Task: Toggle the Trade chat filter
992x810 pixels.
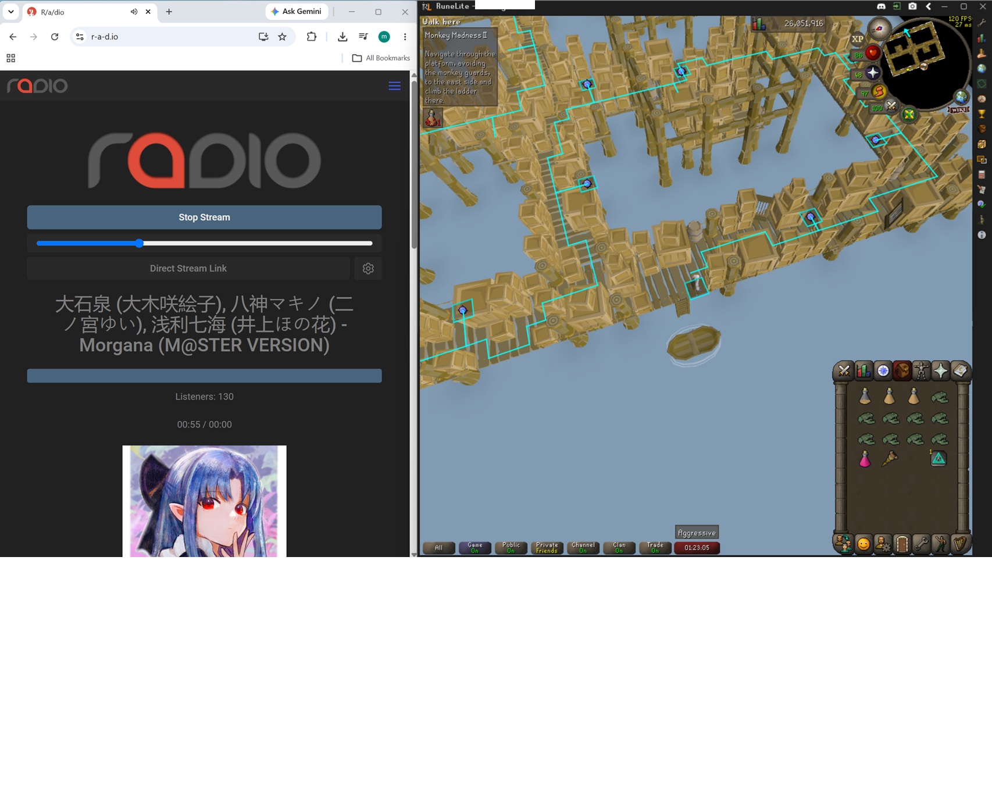Action: [x=655, y=548]
